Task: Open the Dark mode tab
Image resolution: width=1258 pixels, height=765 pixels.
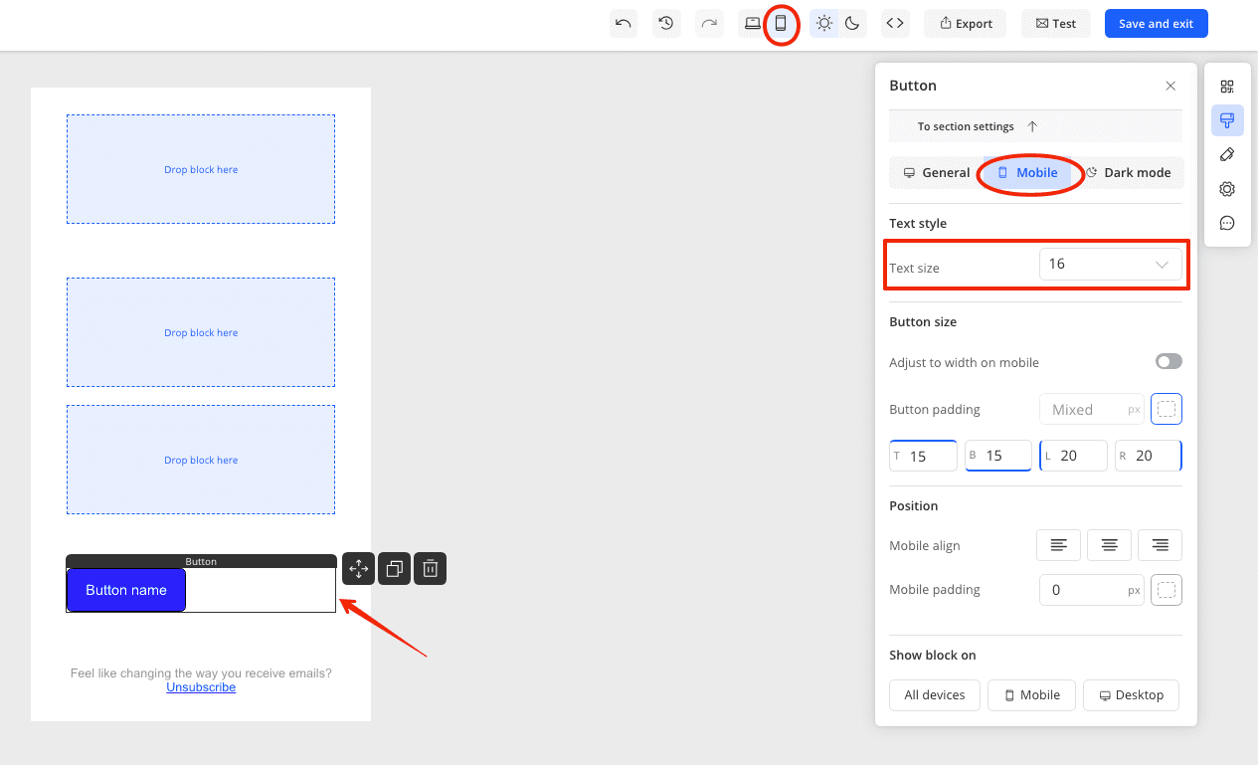Action: tap(1129, 172)
